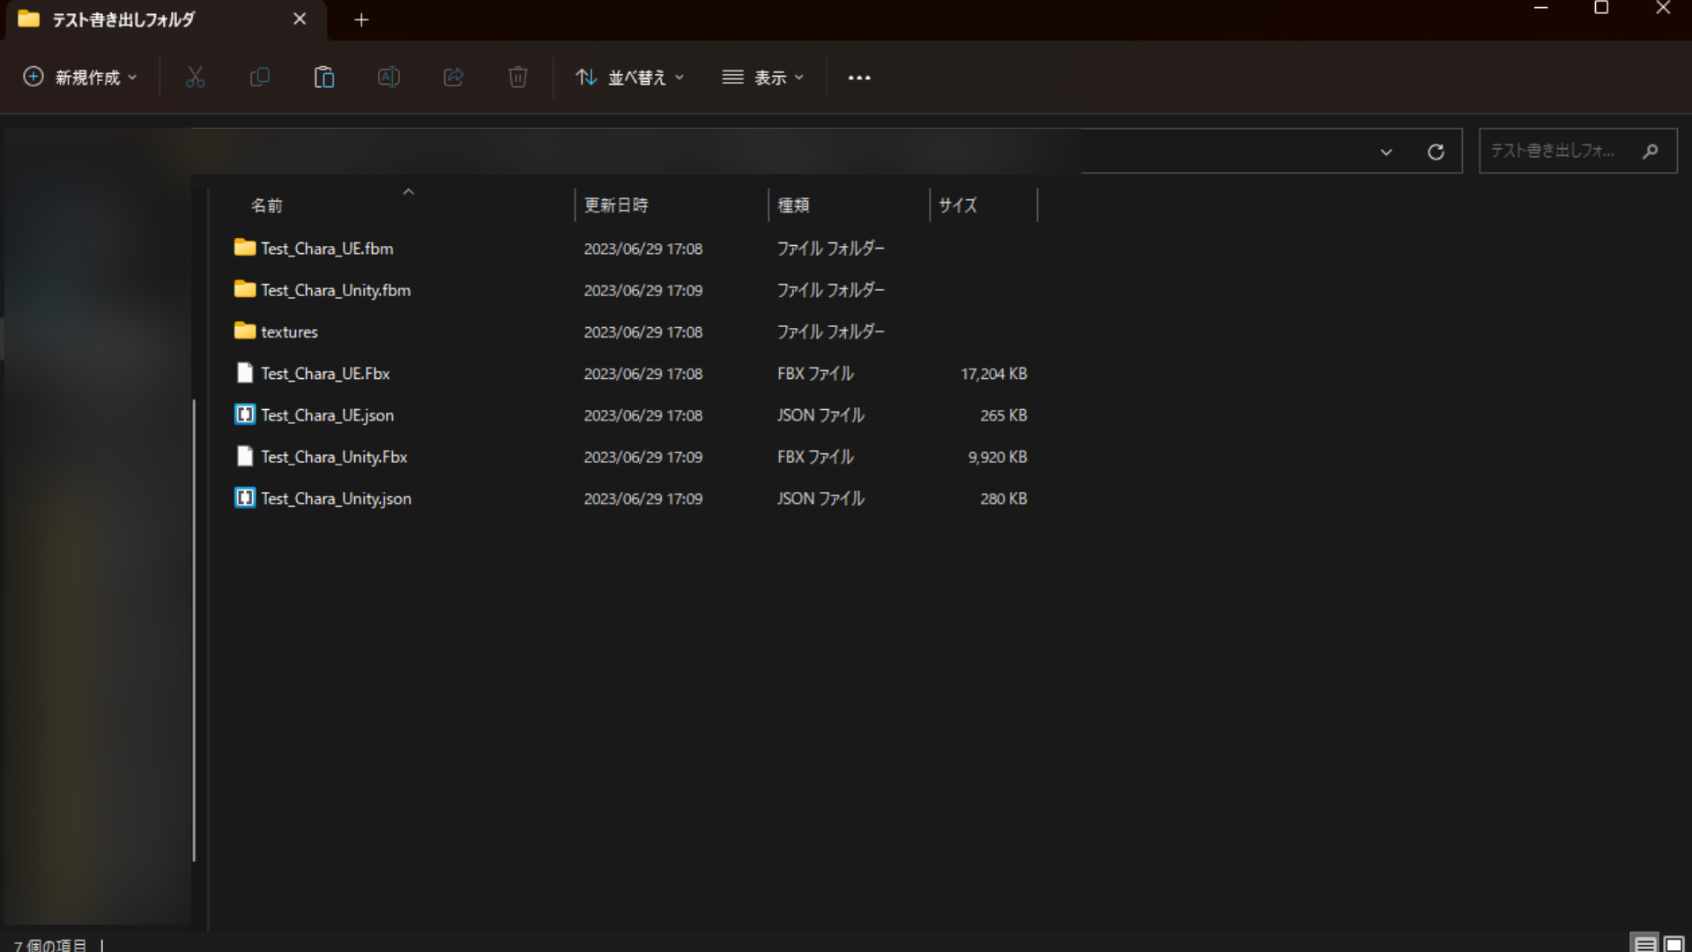Add a new tab with plus button

361,19
